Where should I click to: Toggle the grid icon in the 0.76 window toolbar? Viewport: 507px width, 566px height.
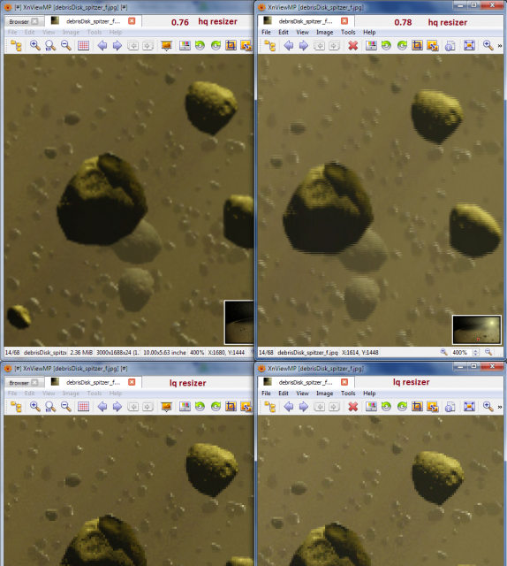click(83, 45)
